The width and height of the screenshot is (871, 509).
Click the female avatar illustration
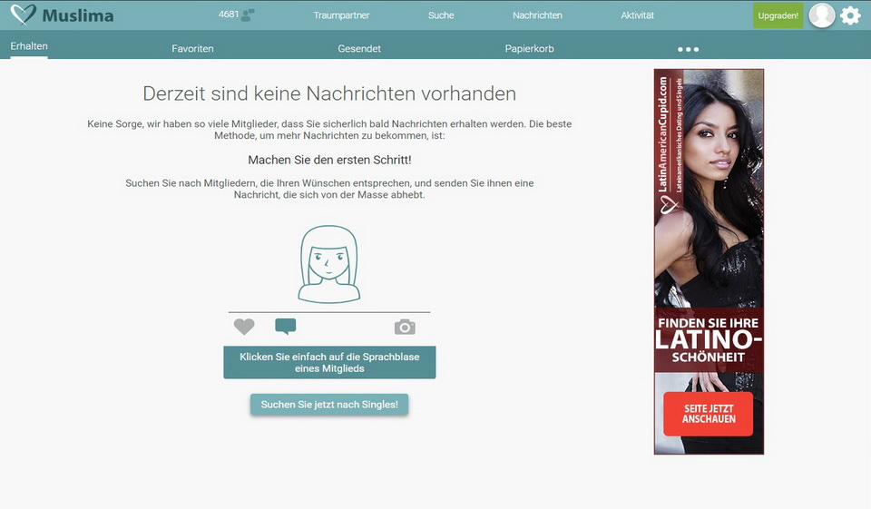[329, 264]
